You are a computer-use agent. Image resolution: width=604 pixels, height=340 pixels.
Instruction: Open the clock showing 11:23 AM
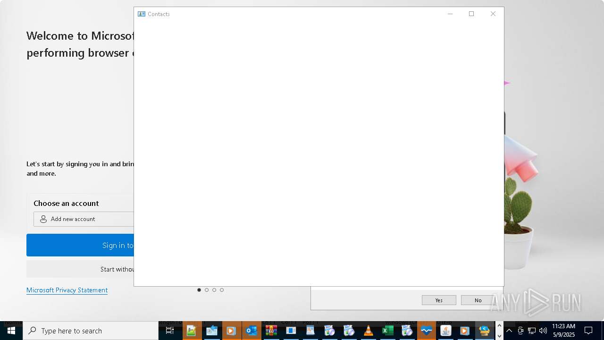tap(564, 331)
